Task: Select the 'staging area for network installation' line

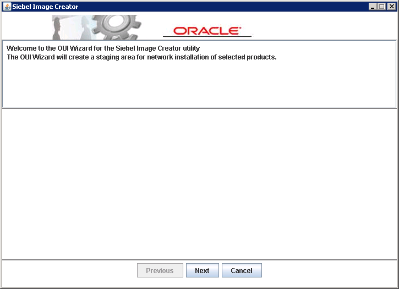Action: (141, 57)
